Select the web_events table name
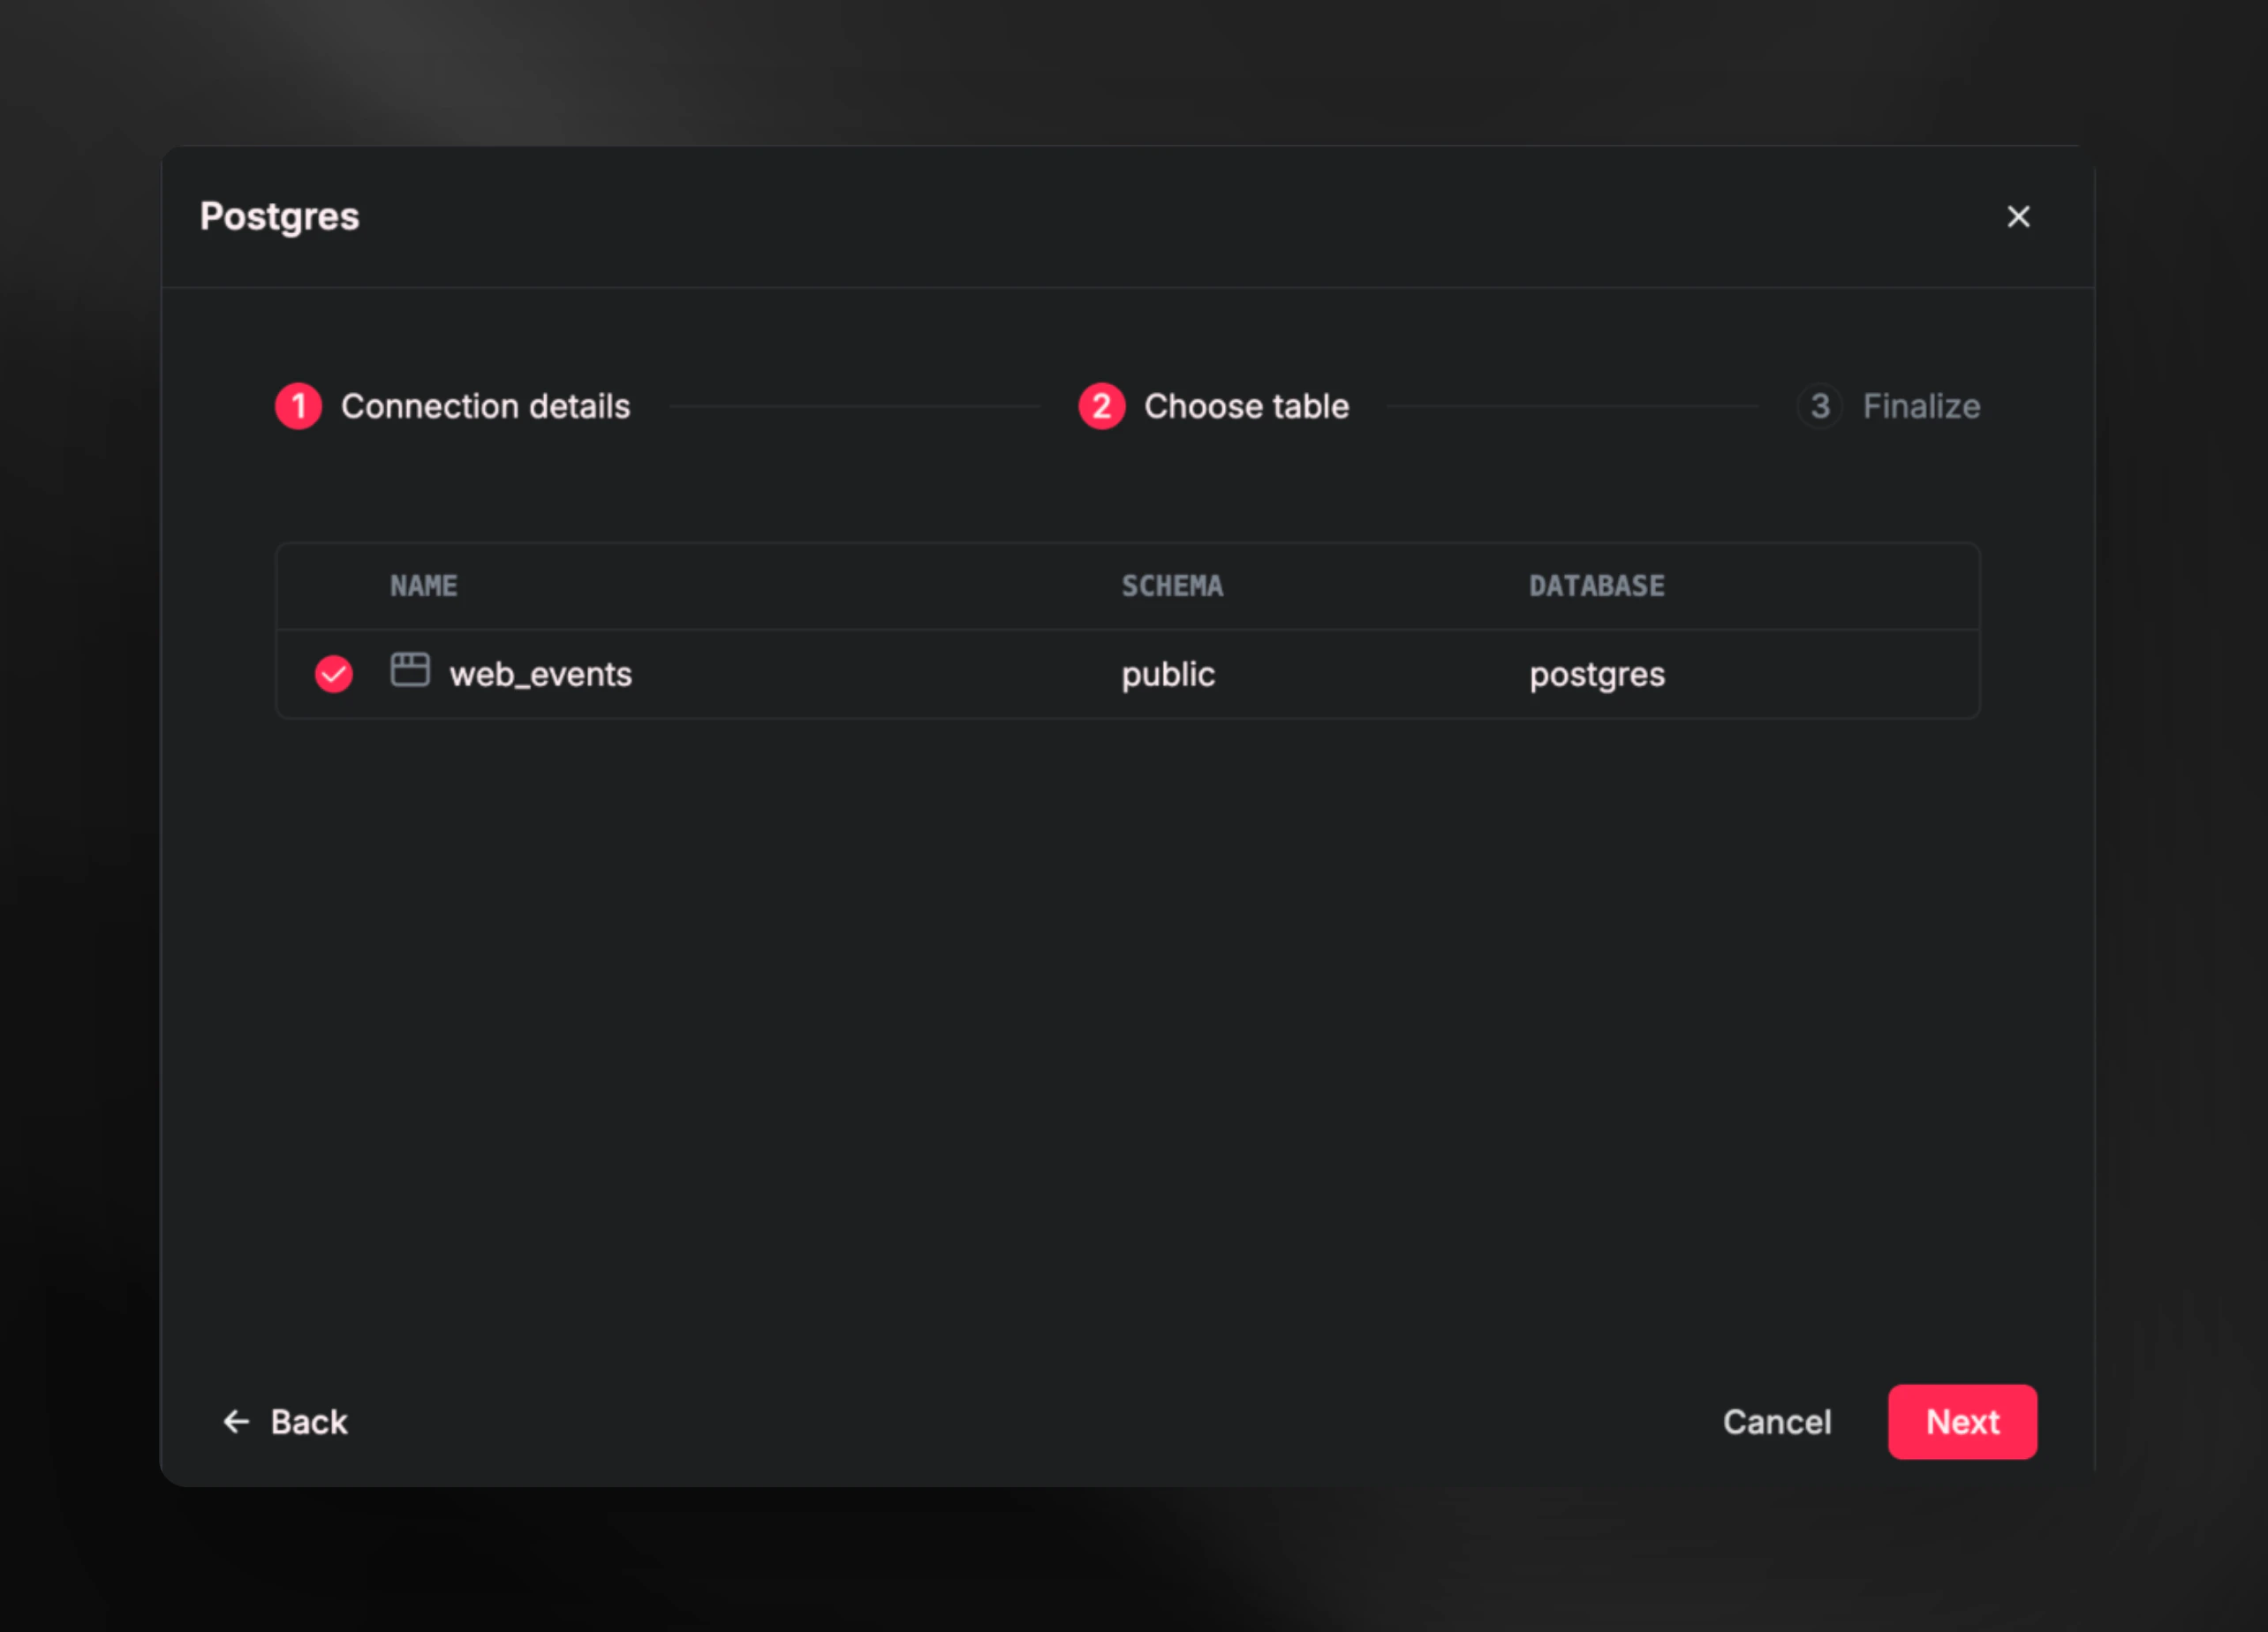 540,674
